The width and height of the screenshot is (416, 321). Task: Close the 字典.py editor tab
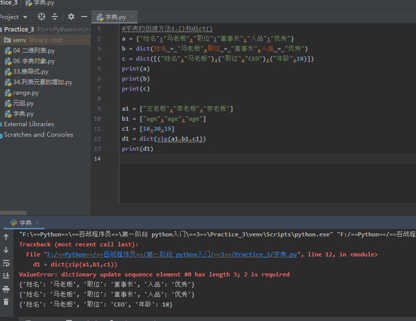pyautogui.click(x=131, y=17)
